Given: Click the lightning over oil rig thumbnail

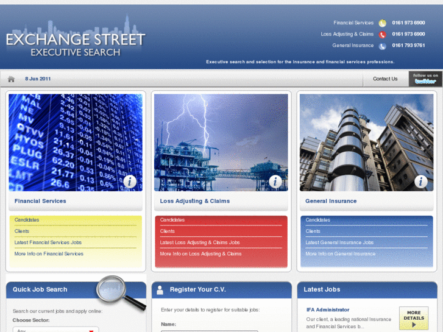Looking at the screenshot, I should click(221, 143).
